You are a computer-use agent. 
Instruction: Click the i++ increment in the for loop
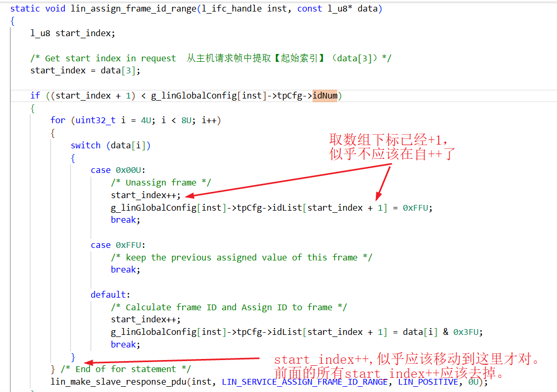click(209, 120)
